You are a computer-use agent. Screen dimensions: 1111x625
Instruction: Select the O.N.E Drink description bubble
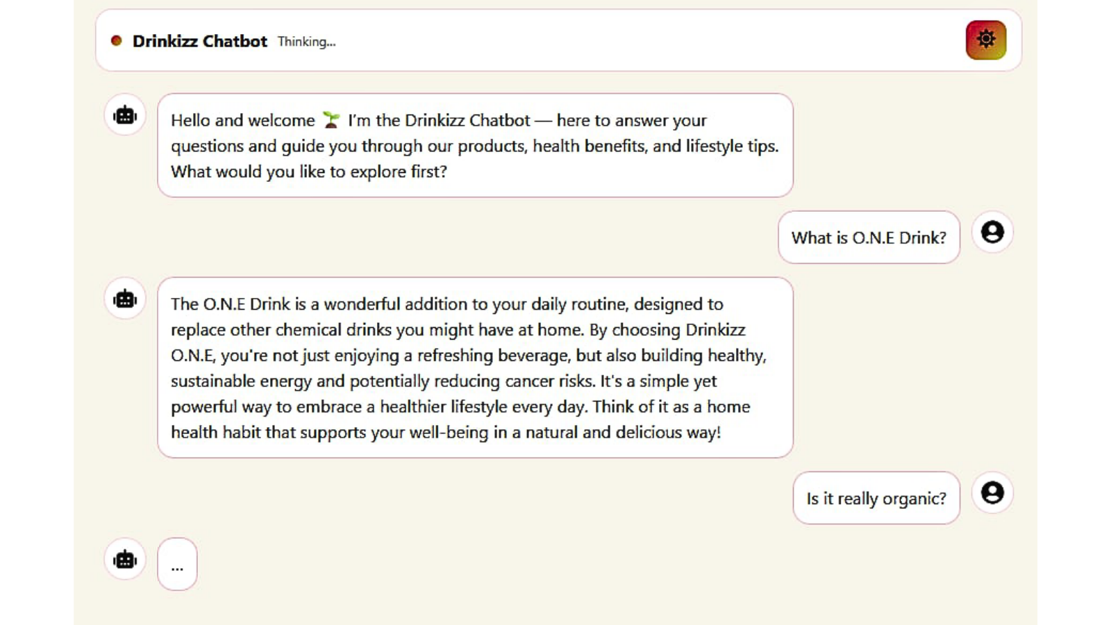pyautogui.click(x=475, y=367)
